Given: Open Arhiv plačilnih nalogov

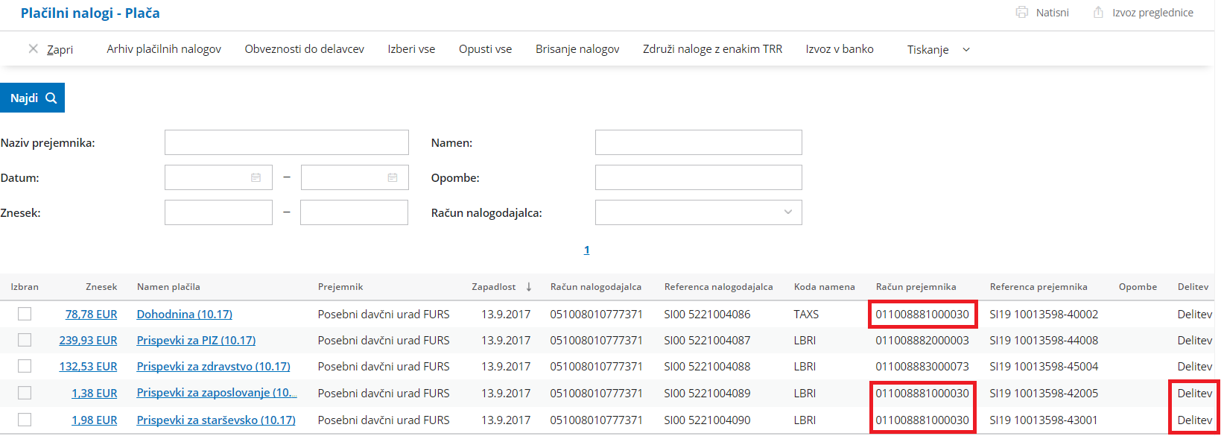Looking at the screenshot, I should (x=164, y=48).
